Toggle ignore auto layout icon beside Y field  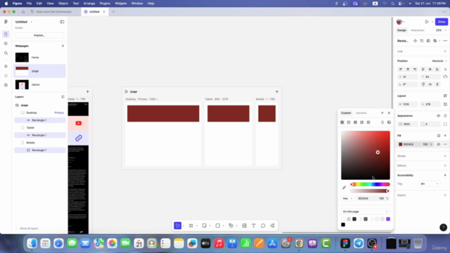445,77
